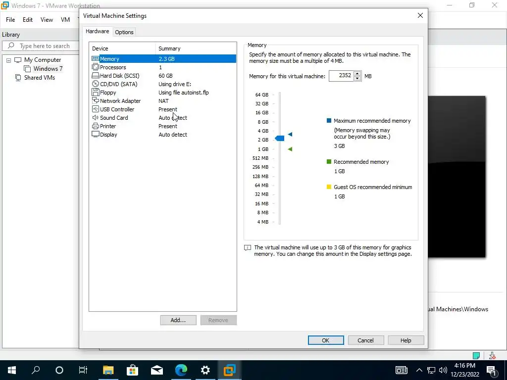This screenshot has height=380, width=507.
Task: Select the Hard Disk (SCSI) icon
Action: tap(96, 76)
